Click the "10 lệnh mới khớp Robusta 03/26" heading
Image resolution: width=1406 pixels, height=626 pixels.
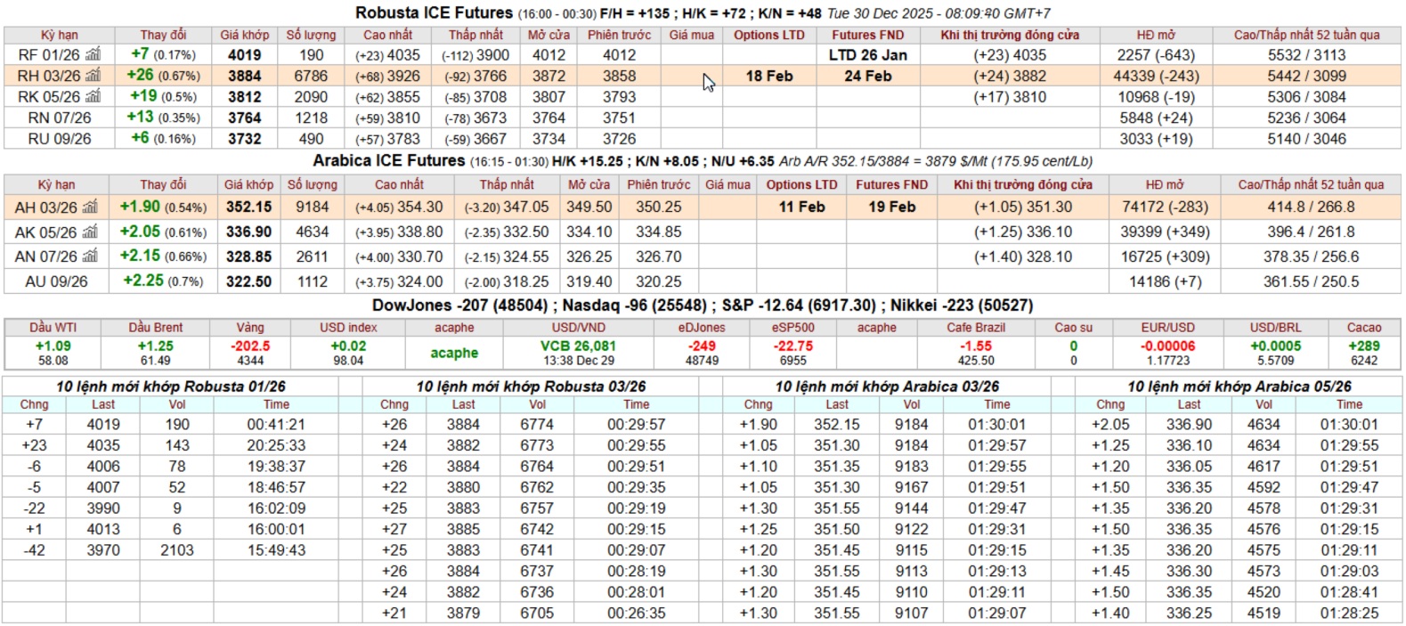coord(531,386)
